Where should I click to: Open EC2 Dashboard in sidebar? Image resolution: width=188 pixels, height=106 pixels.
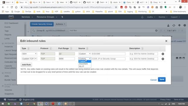click(11, 23)
